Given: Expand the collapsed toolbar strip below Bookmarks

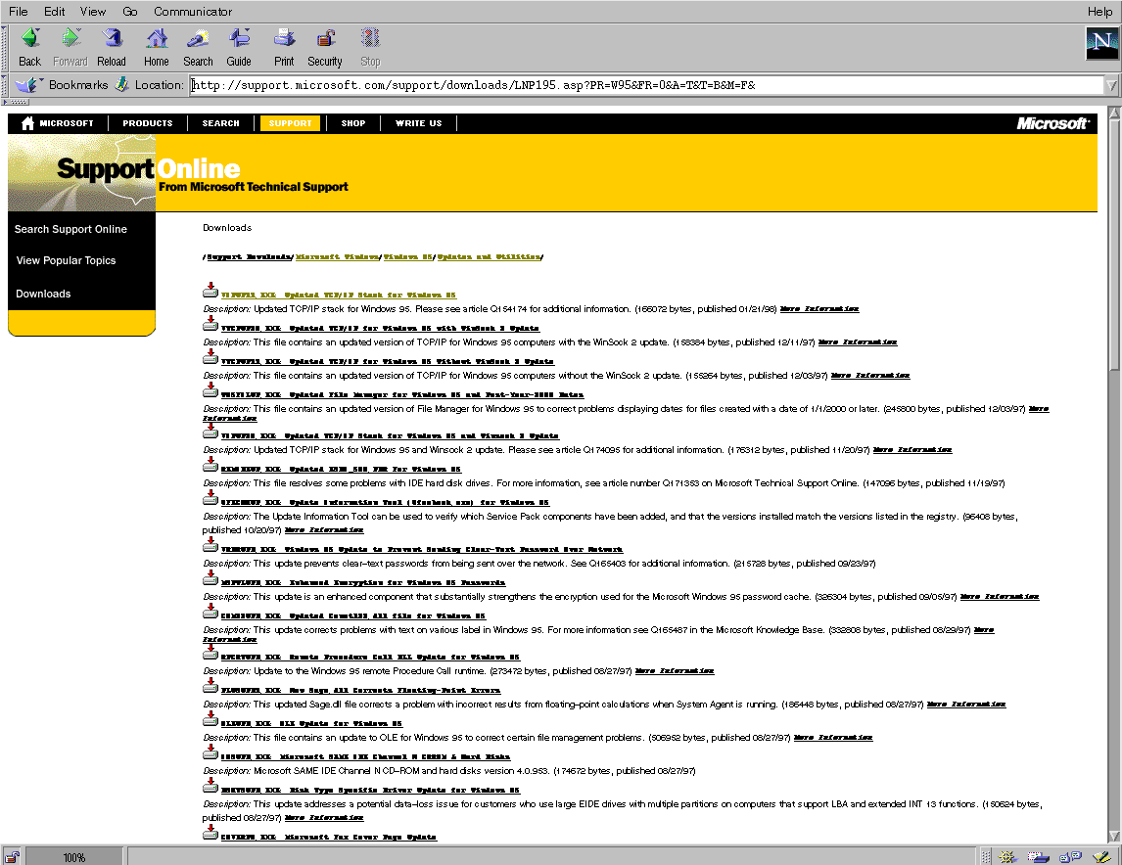Looking at the screenshot, I should click(17, 102).
